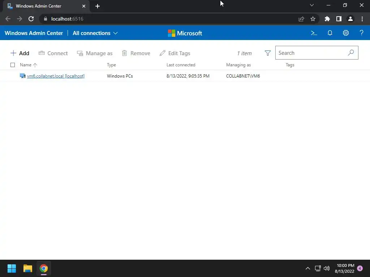This screenshot has width=370, height=277.
Task: Open Chrome tab search chevron
Action: [312, 5]
